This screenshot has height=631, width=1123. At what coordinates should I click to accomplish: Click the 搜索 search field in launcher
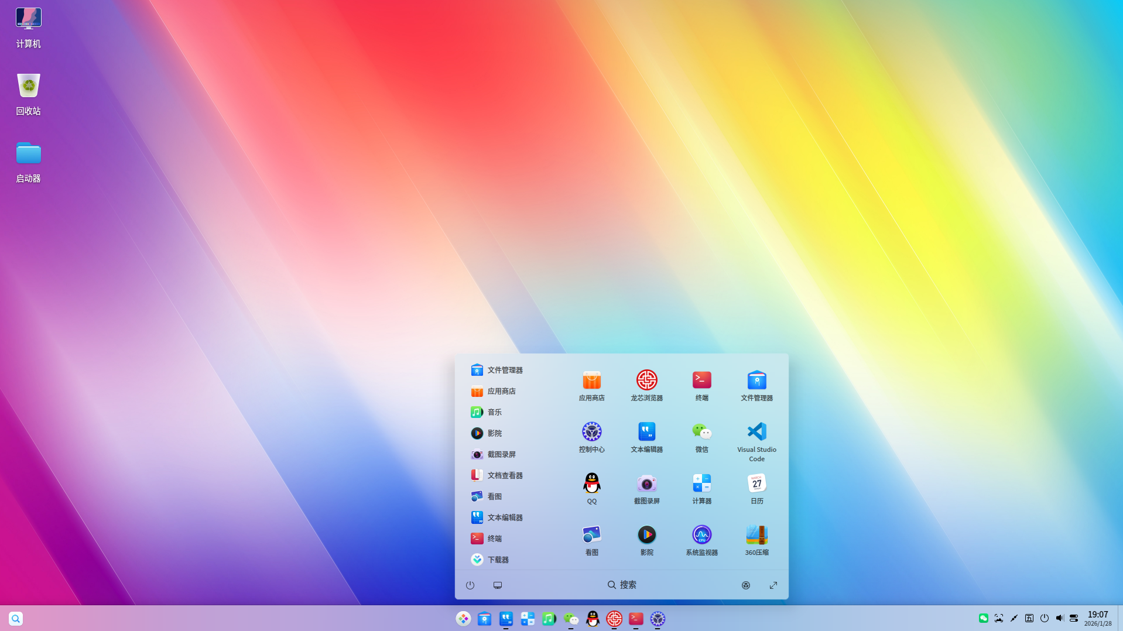tap(622, 585)
